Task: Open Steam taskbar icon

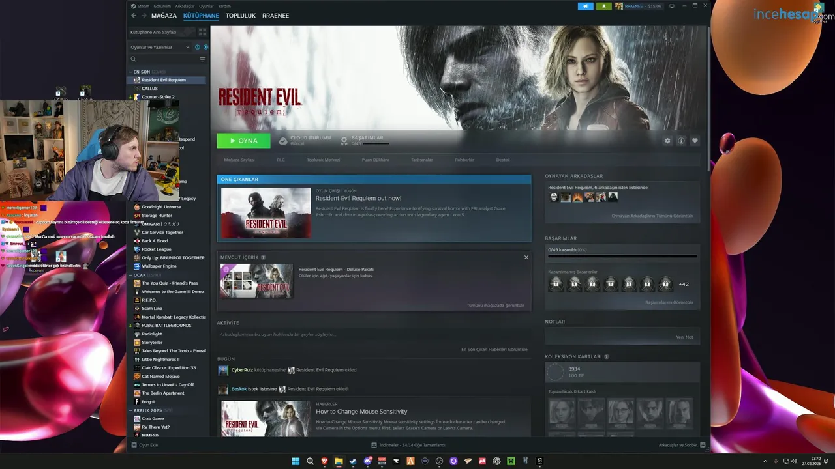Action: 353,461
